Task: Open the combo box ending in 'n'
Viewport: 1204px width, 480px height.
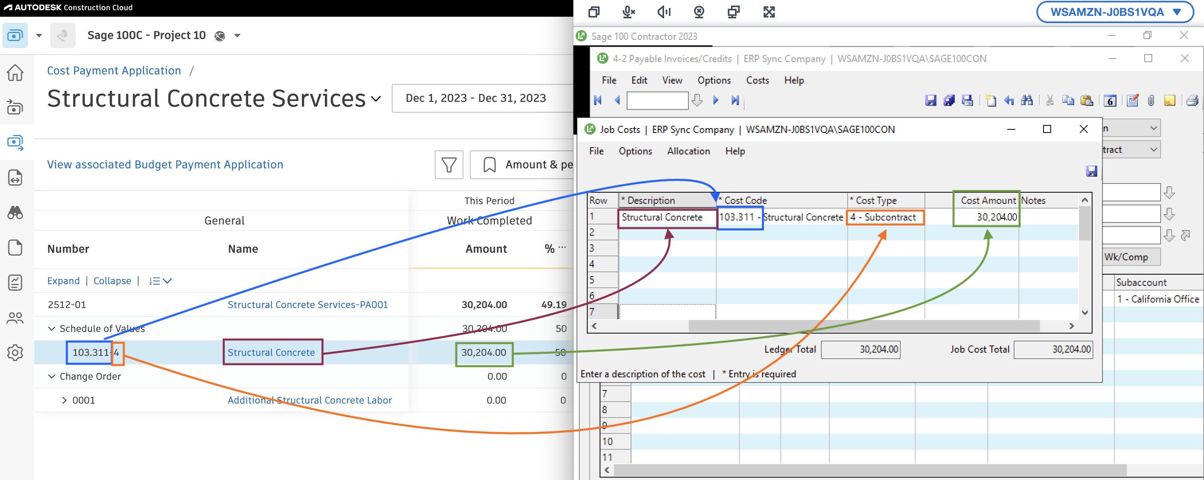Action: coord(1131,128)
